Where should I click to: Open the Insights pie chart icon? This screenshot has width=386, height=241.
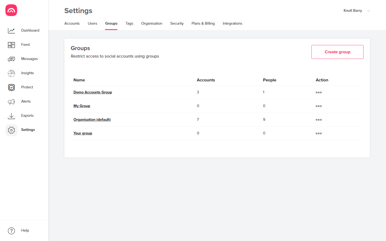(11, 73)
